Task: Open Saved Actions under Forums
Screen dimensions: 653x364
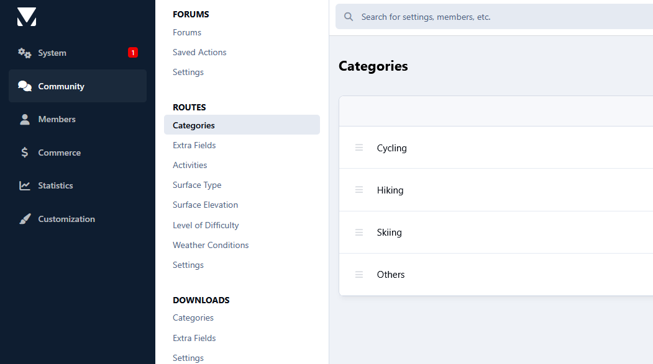Action: point(199,52)
